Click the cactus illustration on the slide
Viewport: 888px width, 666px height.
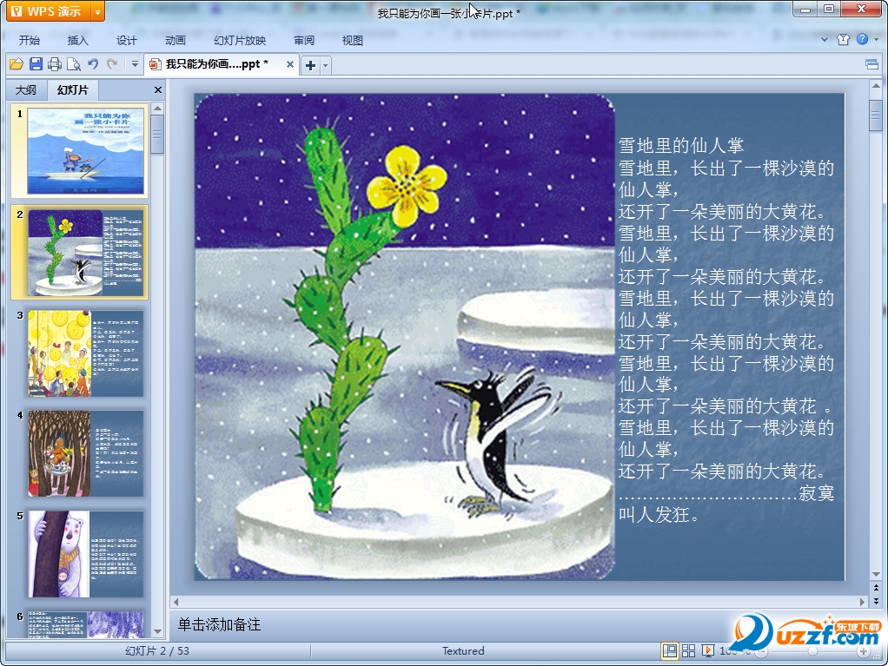coord(404,337)
